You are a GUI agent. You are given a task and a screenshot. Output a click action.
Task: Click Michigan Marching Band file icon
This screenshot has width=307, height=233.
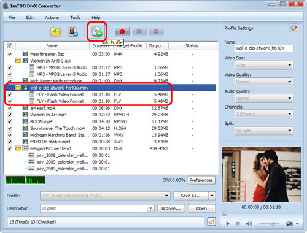click(x=25, y=135)
